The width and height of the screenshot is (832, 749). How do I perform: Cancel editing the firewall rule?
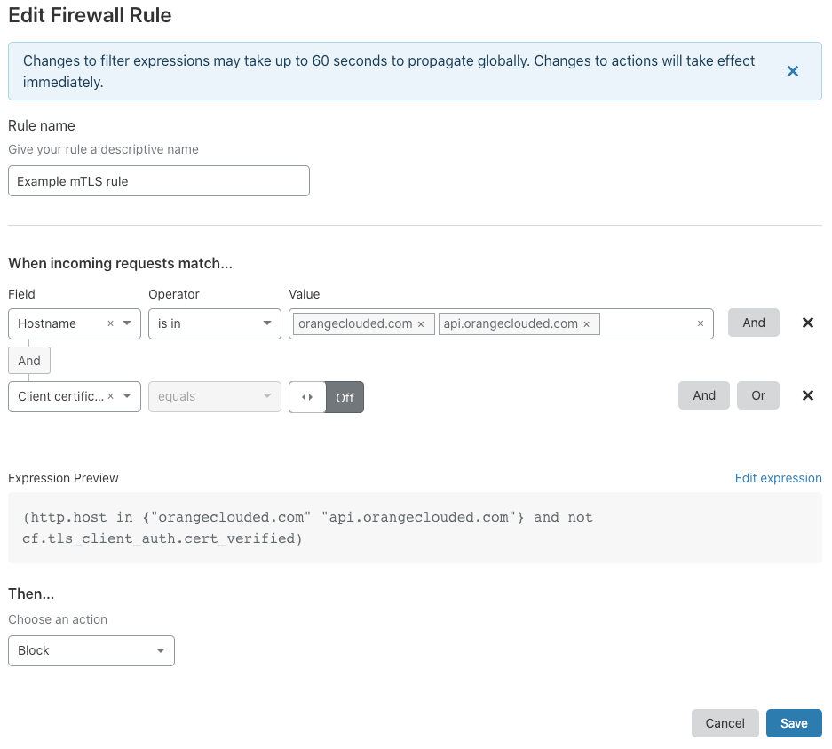point(725,723)
